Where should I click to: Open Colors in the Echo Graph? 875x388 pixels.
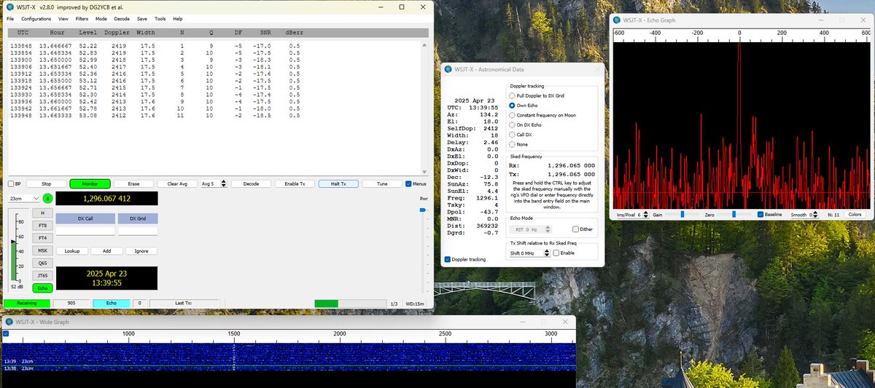pyautogui.click(x=855, y=215)
